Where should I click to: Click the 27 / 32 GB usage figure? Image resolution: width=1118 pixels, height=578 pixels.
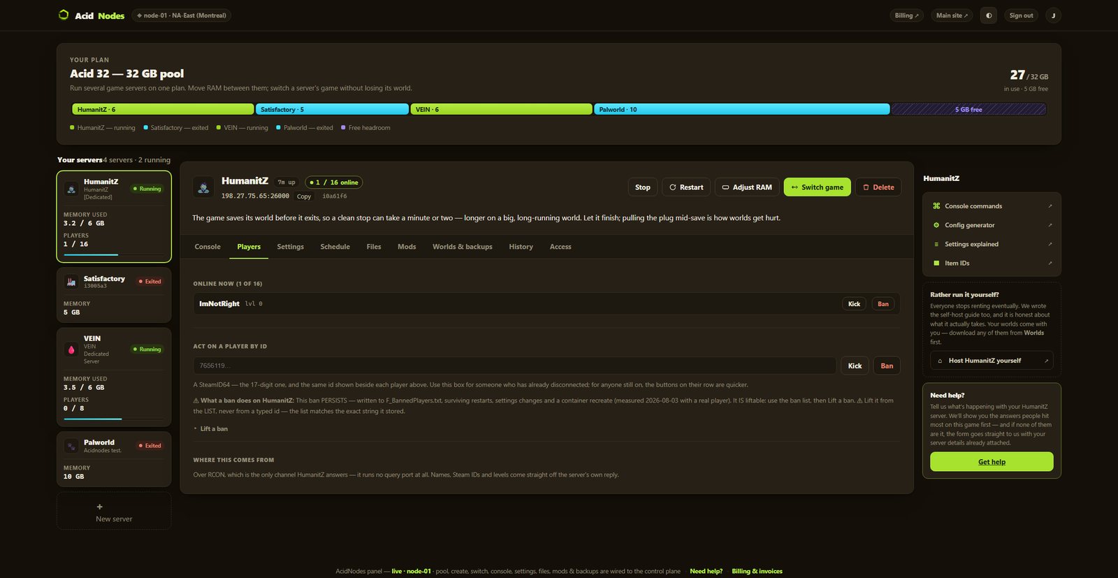point(1029,75)
